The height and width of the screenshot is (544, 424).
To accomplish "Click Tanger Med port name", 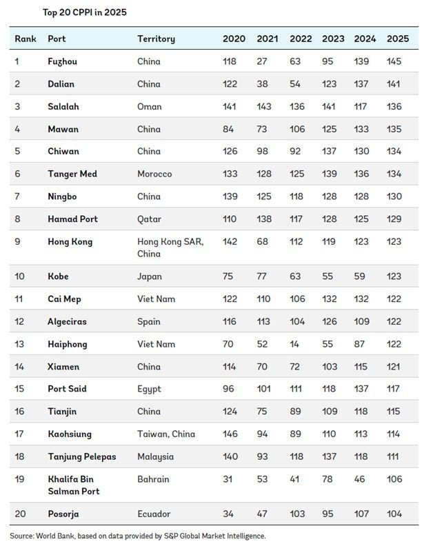I will pos(72,174).
